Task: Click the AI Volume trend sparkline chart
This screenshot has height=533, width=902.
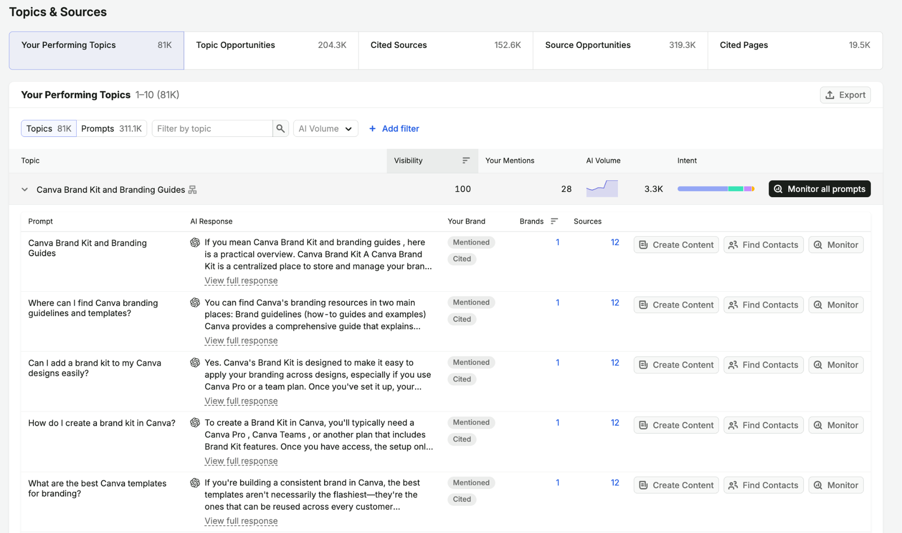Action: tap(602, 188)
